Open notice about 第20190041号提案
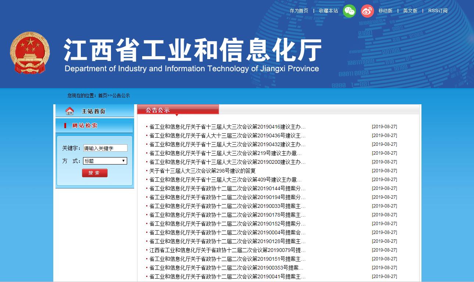 coord(227,276)
